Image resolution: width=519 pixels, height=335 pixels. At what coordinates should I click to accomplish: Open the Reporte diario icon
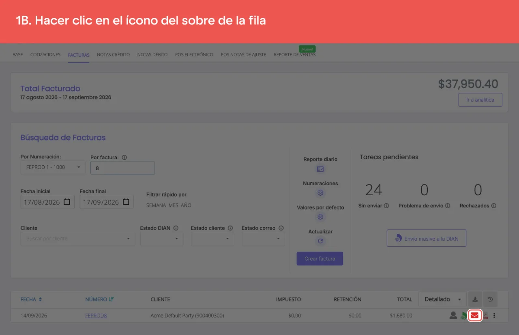coord(320,169)
